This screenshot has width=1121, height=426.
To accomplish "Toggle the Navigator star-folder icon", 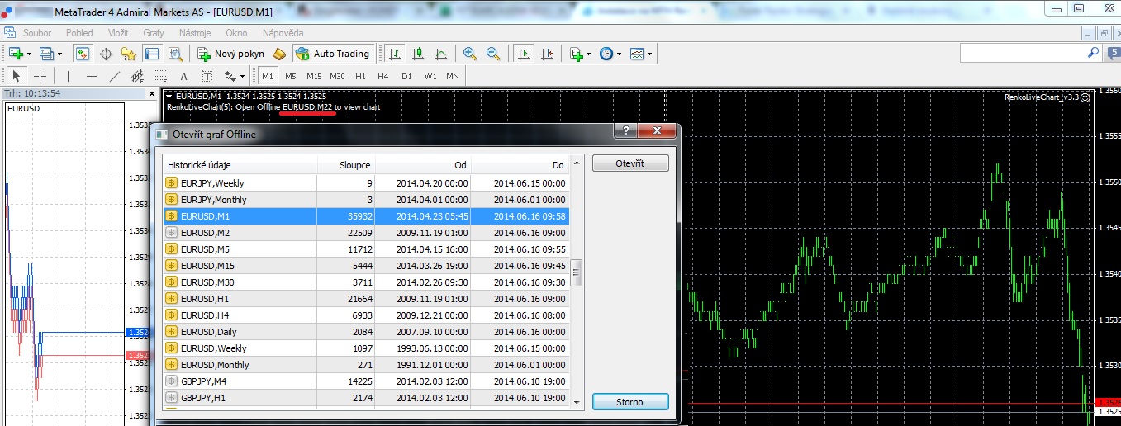I will [128, 54].
